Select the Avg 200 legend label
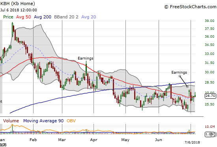This screenshot has height=147, width=217. coord(43,17)
